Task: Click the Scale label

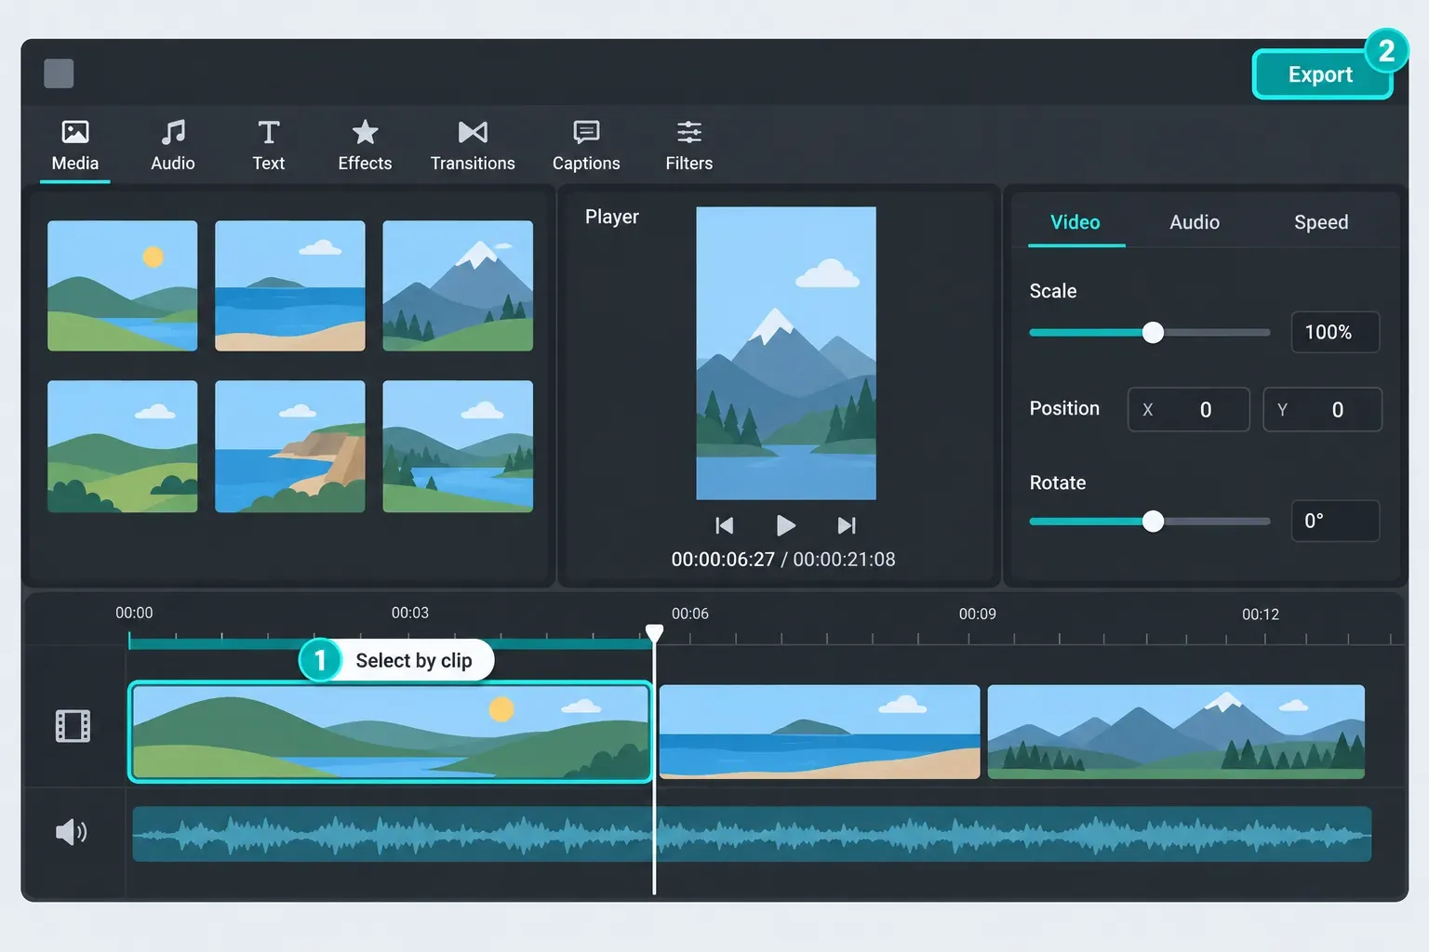Action: 1053,291
